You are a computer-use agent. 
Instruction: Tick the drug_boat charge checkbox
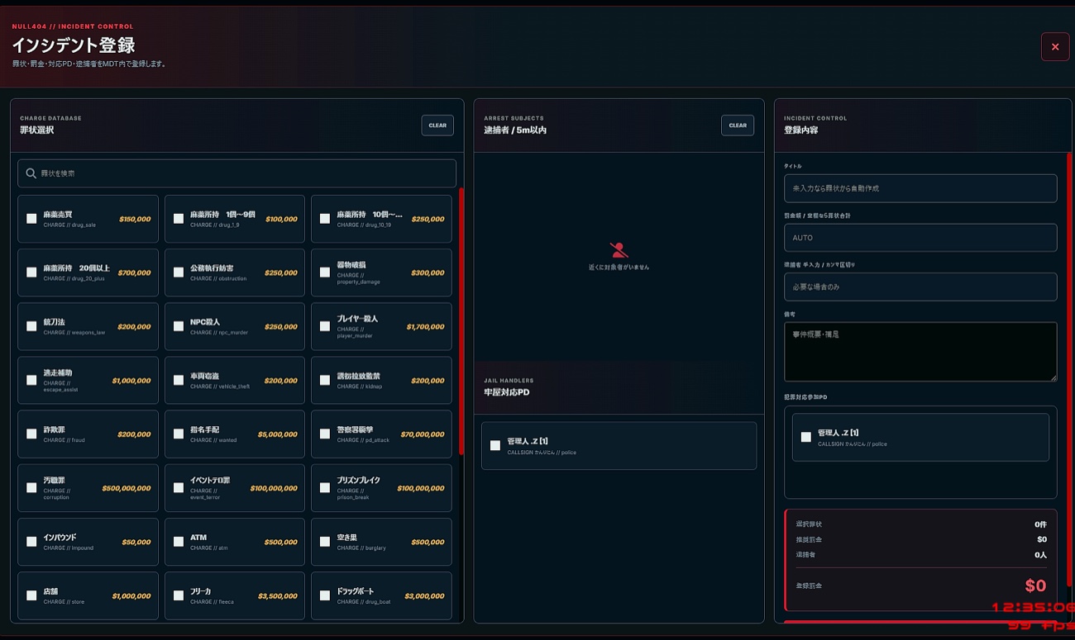(x=325, y=595)
